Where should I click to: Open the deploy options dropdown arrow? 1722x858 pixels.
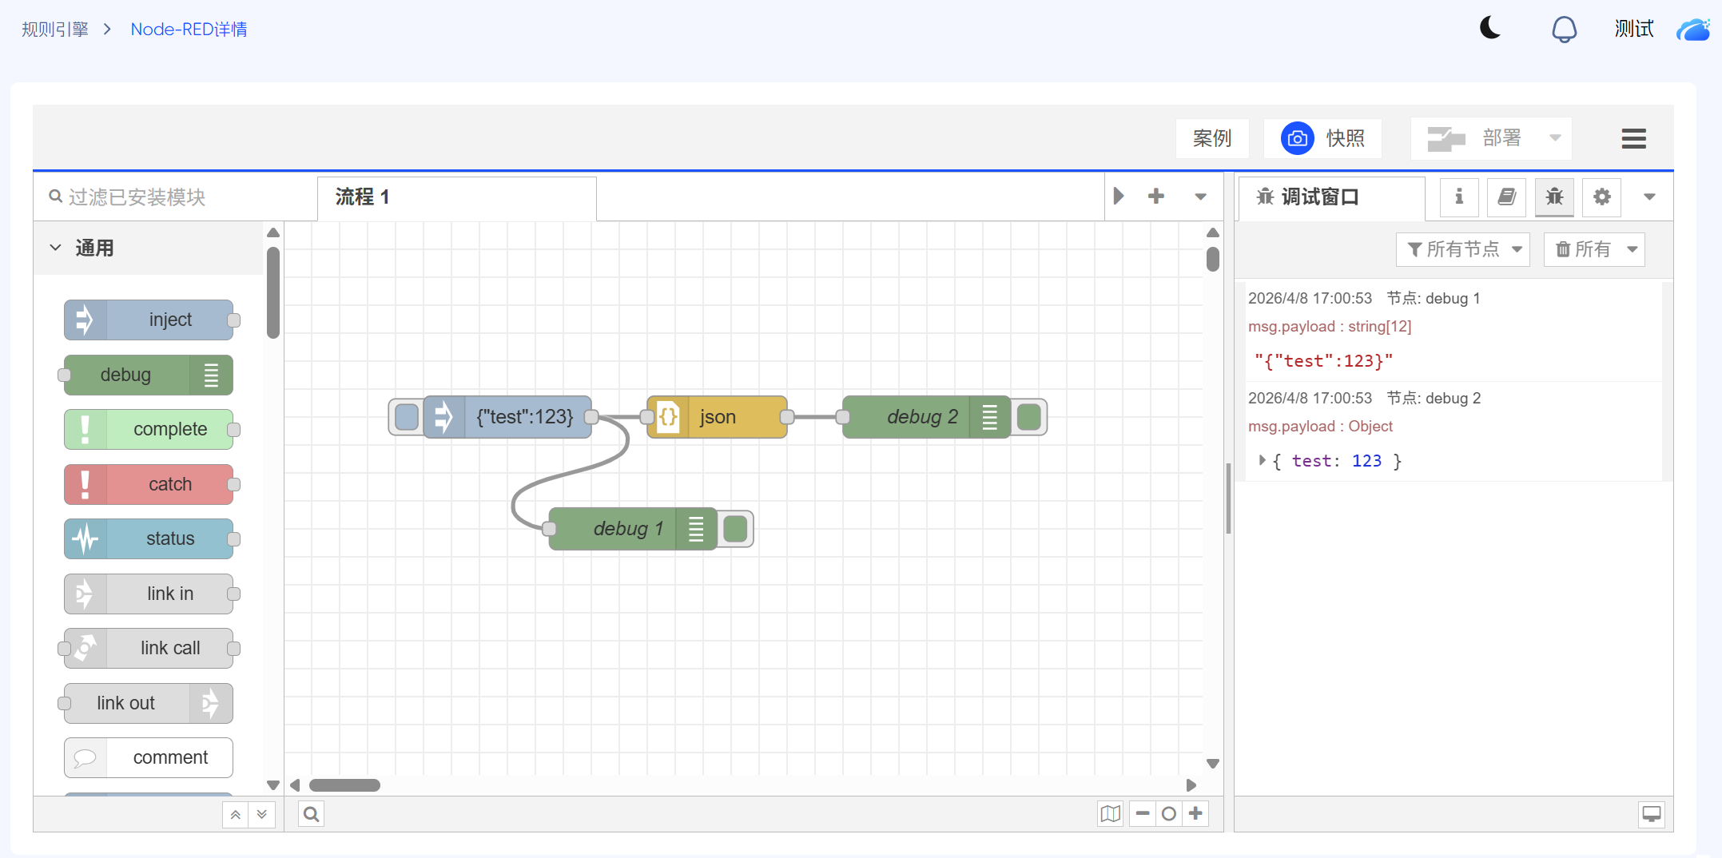(1555, 138)
